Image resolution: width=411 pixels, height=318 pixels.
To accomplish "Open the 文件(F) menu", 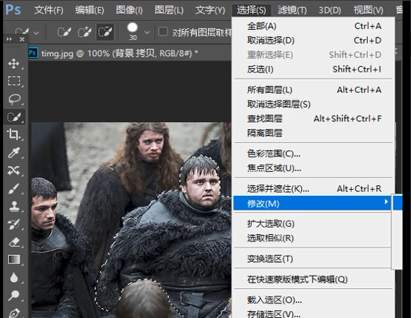I will 48,10.
